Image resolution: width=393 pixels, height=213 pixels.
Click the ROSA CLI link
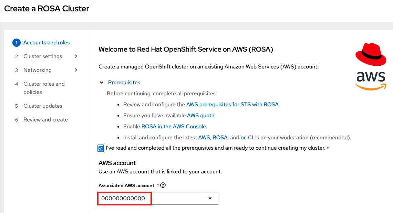[220, 138]
